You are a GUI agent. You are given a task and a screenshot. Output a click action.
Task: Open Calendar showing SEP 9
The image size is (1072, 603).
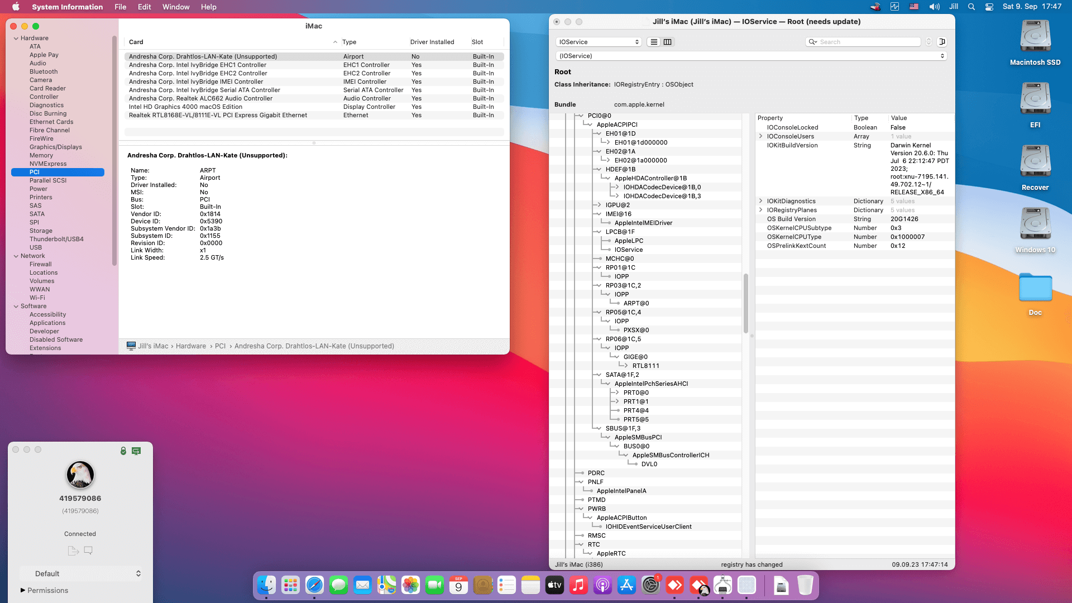click(x=458, y=585)
